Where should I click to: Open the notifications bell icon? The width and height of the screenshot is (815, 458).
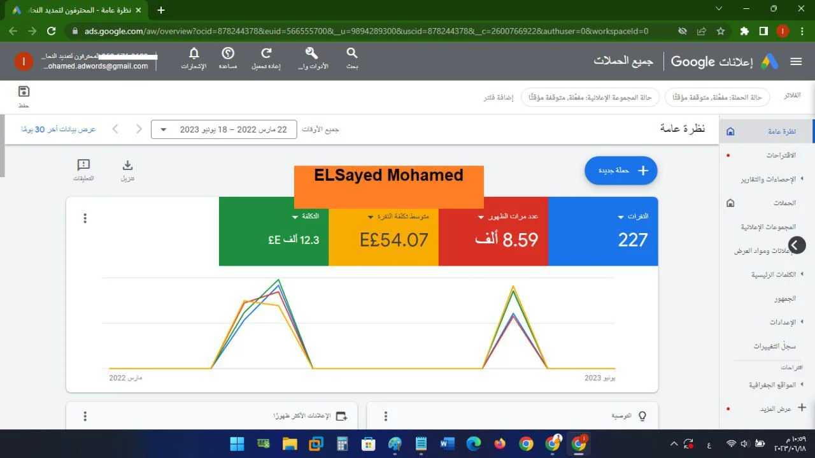(194, 54)
